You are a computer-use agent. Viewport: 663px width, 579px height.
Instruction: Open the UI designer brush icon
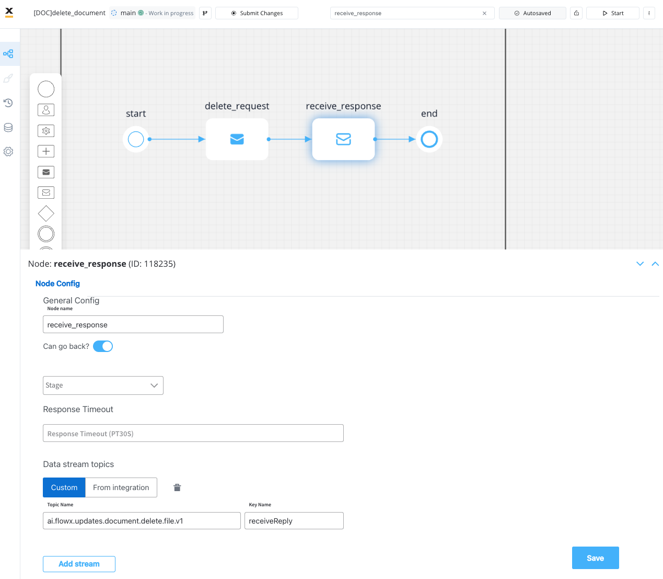point(8,78)
